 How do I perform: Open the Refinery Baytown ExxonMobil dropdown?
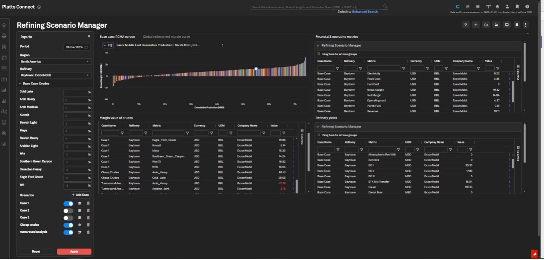click(55, 75)
